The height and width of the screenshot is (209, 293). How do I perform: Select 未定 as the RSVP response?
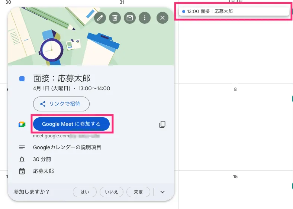pos(138,192)
